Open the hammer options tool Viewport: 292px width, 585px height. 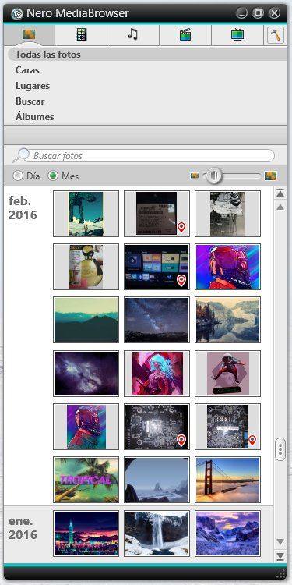[276, 35]
